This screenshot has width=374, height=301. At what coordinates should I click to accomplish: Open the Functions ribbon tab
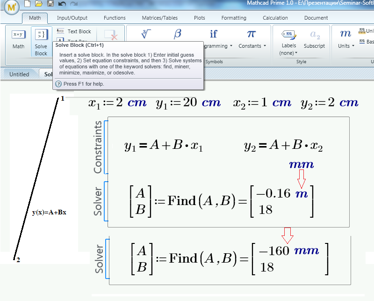point(115,18)
